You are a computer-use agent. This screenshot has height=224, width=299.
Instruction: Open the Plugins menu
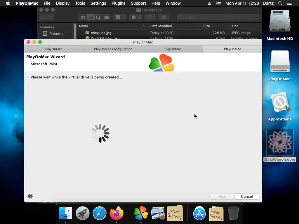tap(119, 3)
